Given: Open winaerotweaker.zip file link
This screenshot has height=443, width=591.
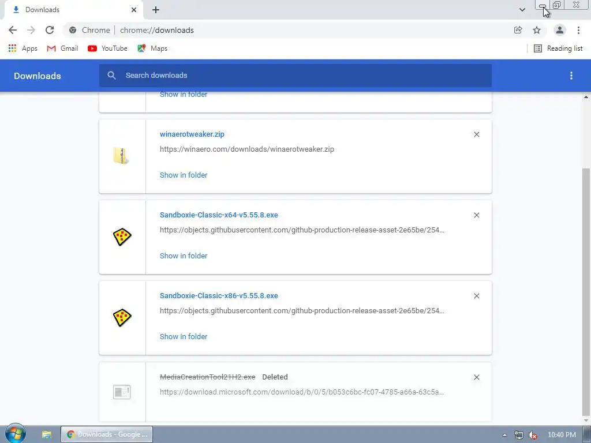Looking at the screenshot, I should tap(192, 134).
